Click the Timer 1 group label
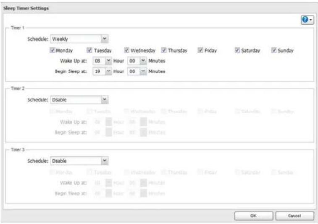 (18, 28)
